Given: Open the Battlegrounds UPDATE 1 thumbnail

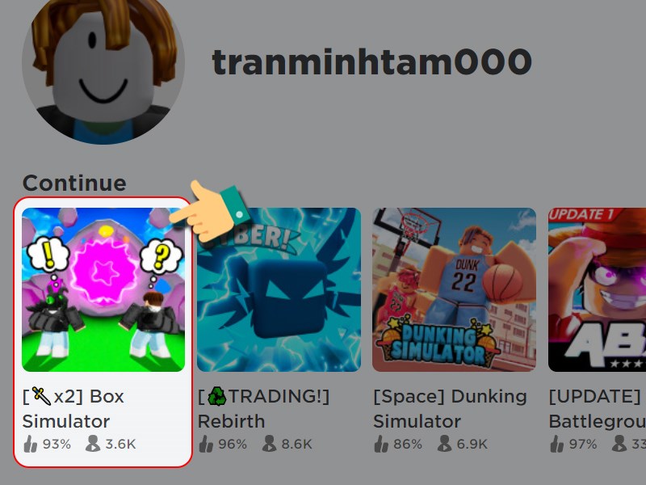Looking at the screenshot, I should 597,289.
